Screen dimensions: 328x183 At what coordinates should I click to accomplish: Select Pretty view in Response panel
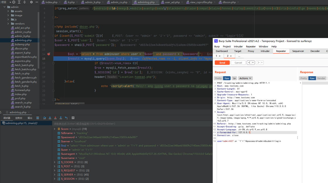coord(304,78)
